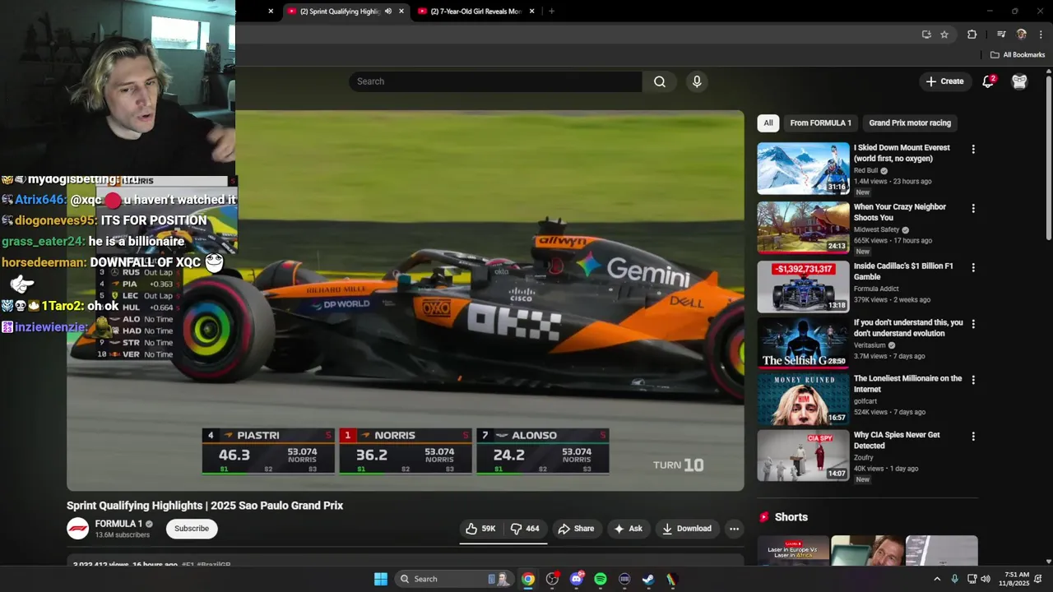Open a new browser tab
The image size is (1053, 592).
[x=551, y=12]
